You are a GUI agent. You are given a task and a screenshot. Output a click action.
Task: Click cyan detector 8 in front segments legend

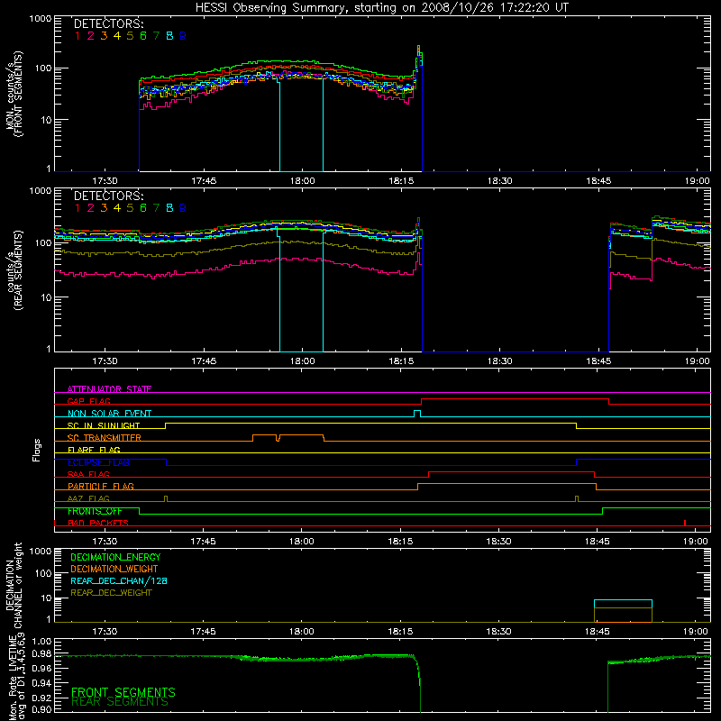(x=169, y=35)
